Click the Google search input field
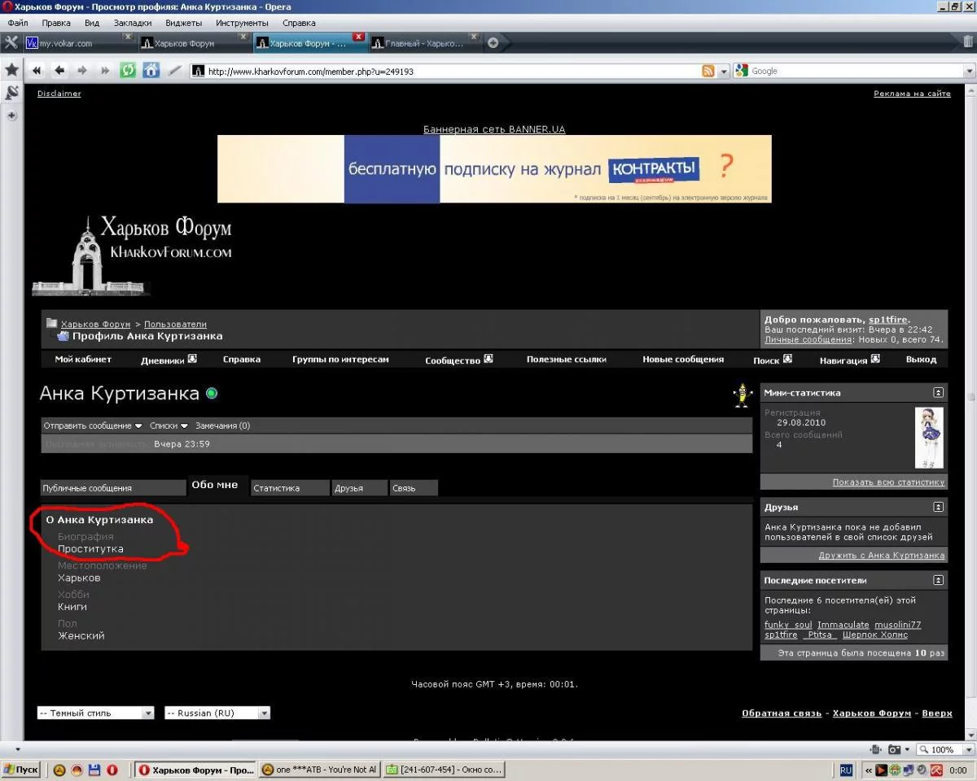 (x=855, y=72)
